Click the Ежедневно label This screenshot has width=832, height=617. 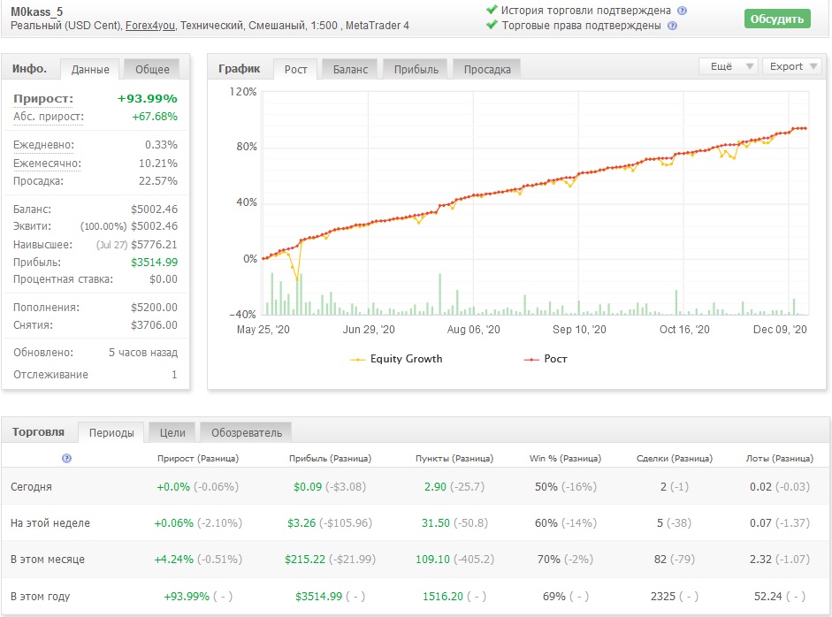point(43,145)
